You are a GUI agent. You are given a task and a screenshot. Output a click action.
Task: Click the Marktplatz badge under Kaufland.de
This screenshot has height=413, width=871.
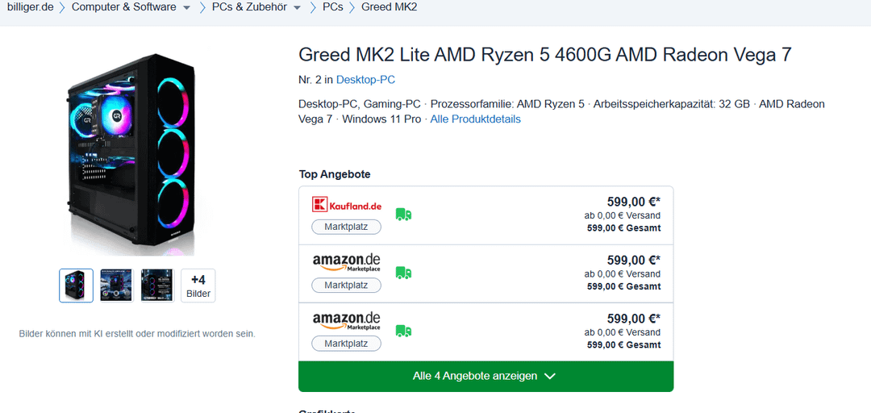347,227
